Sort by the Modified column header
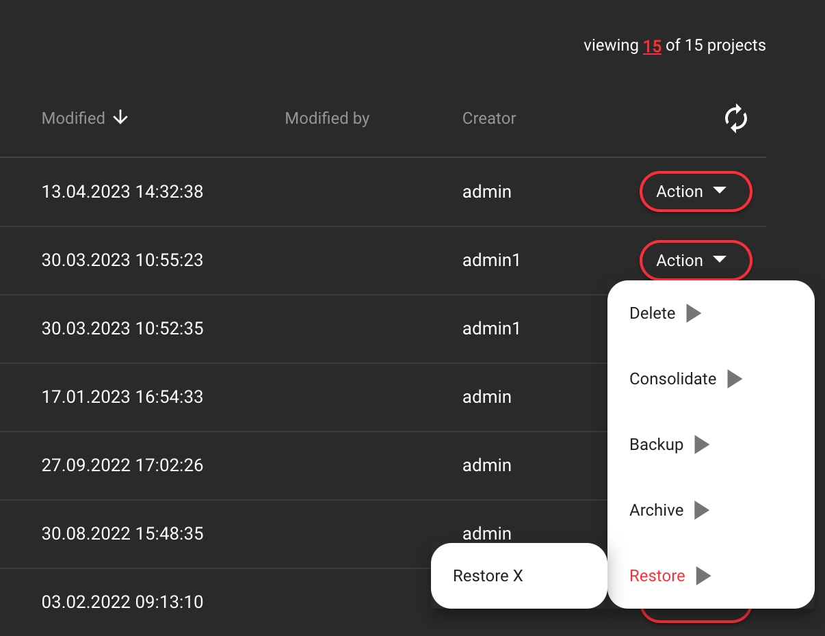Image resolution: width=825 pixels, height=636 pixels. pos(73,118)
